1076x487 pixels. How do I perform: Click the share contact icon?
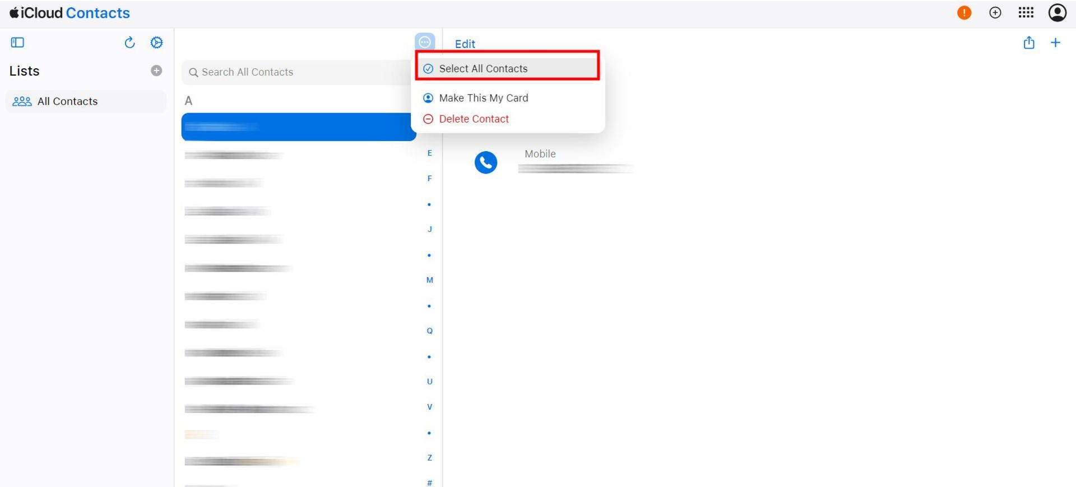(1029, 43)
